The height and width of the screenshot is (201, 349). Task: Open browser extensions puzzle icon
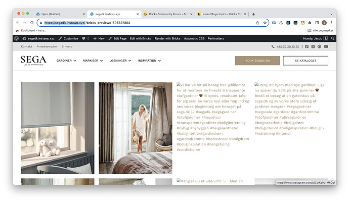point(310,23)
